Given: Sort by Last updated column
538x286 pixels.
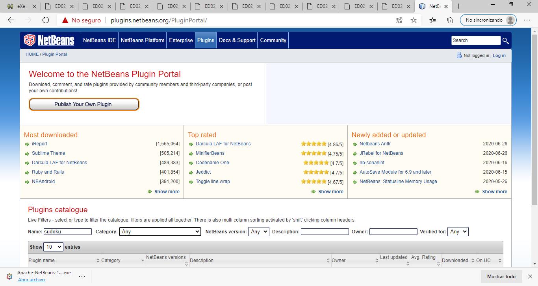Looking at the screenshot, I should coord(395,260).
